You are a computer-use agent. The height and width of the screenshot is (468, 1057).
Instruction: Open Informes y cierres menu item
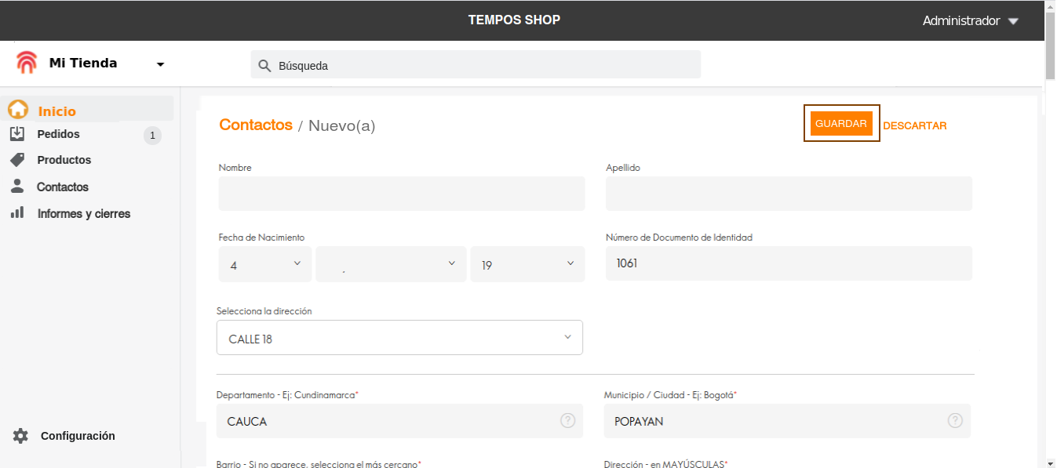click(83, 213)
